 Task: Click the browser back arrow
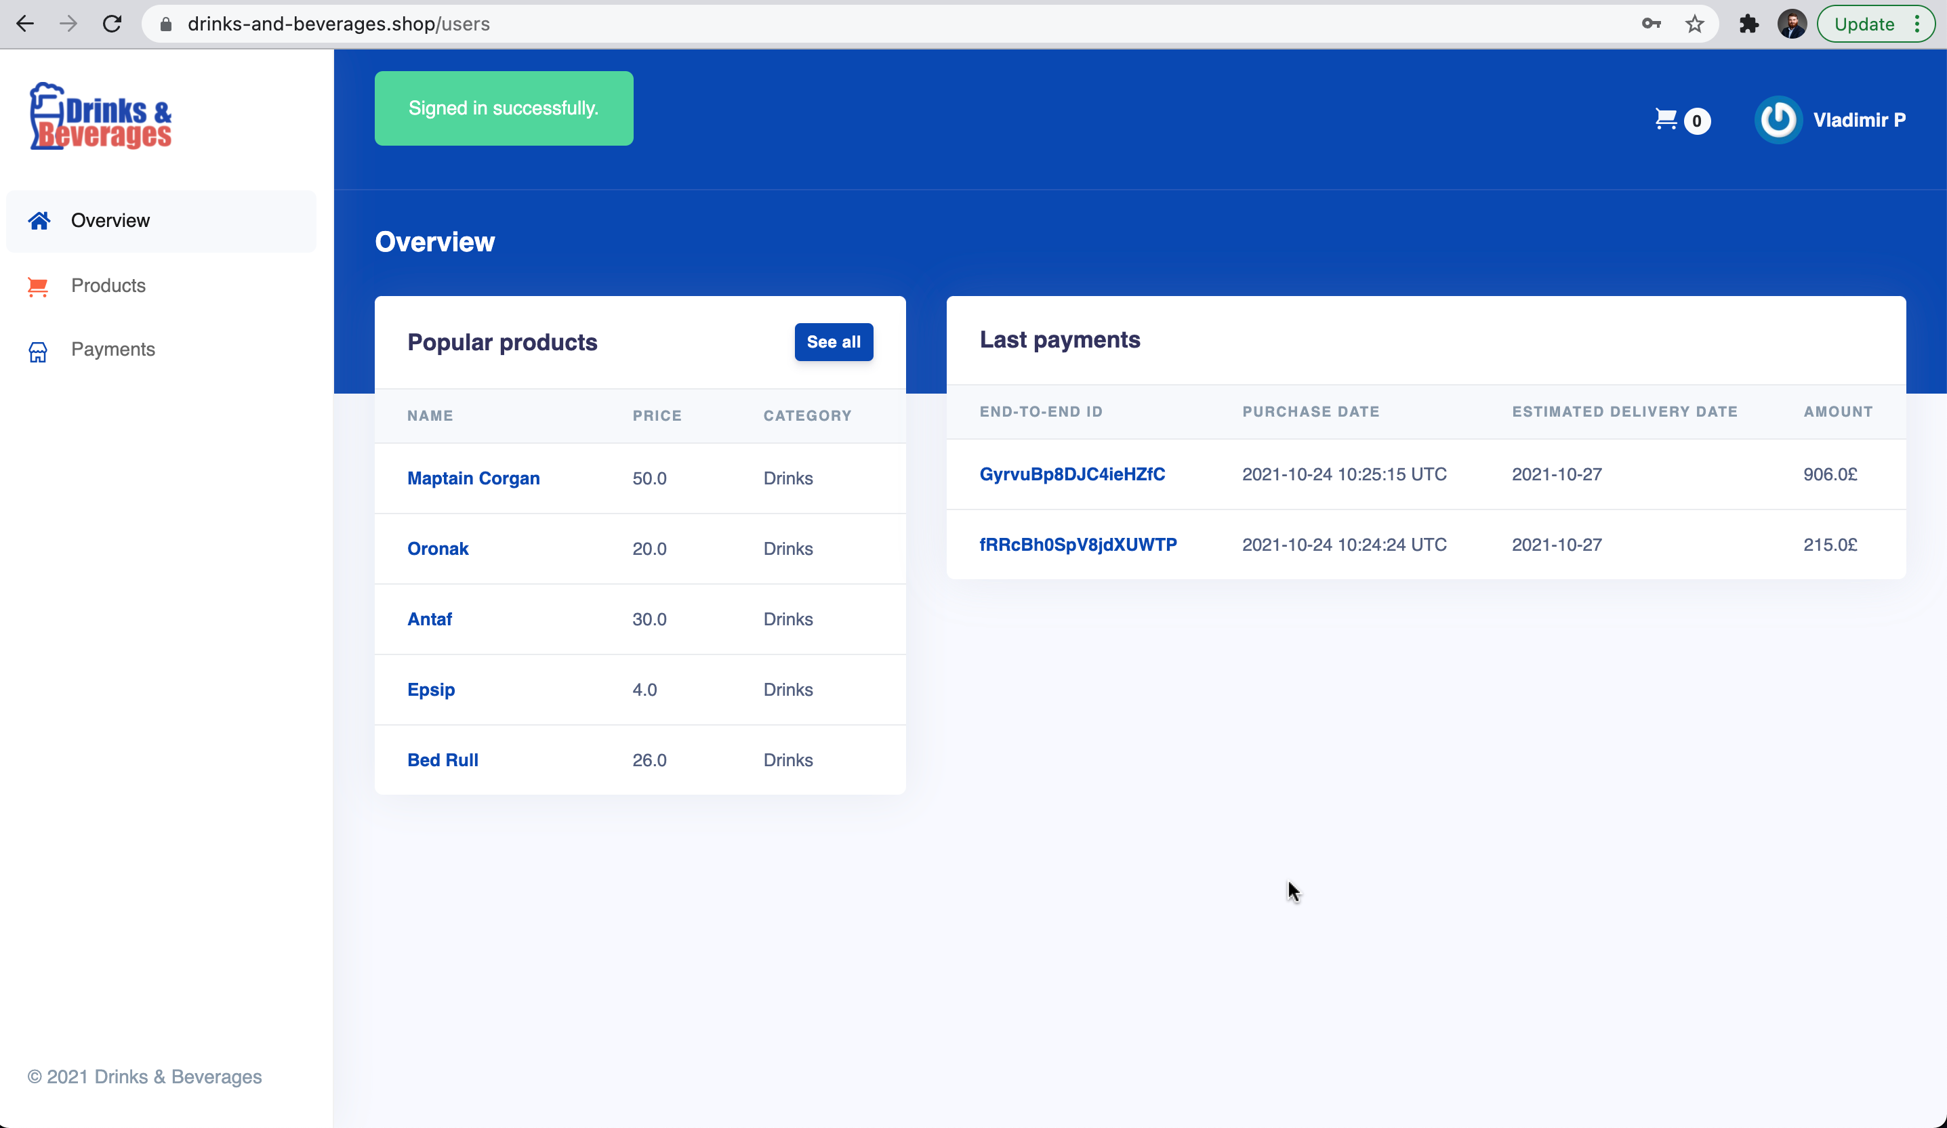pyautogui.click(x=24, y=24)
